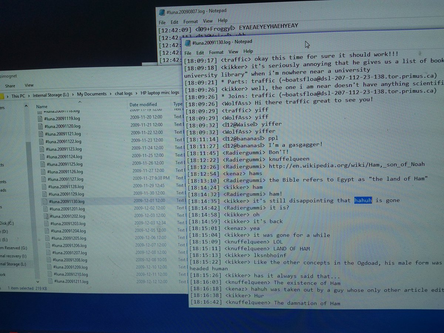Click HP laptop mirc logs breadcrumb segment

(x=160, y=93)
